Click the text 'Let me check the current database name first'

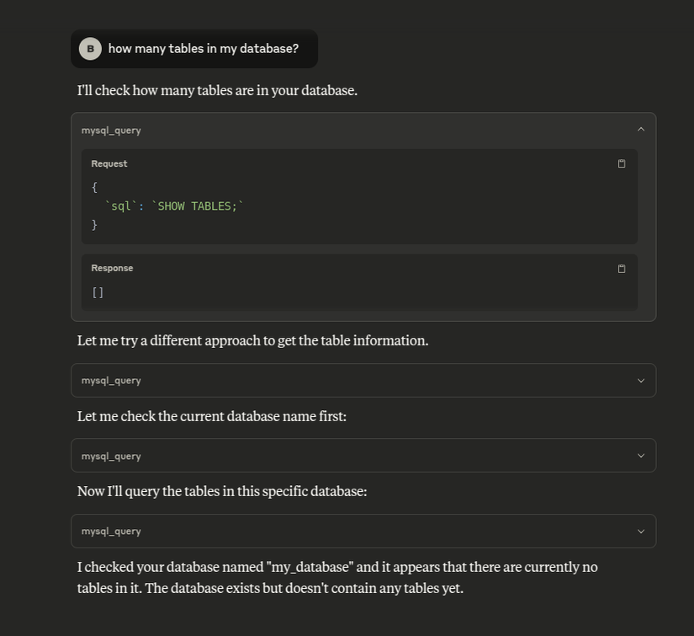click(x=211, y=416)
